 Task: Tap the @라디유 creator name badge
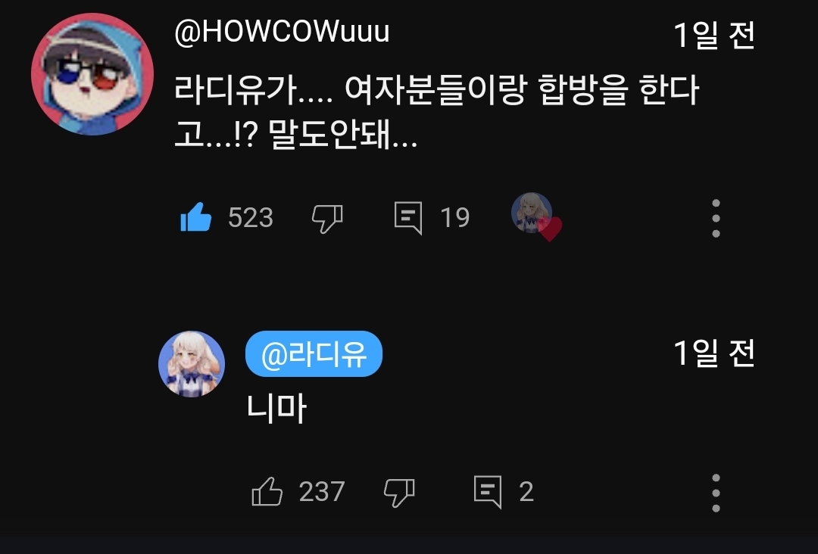314,354
